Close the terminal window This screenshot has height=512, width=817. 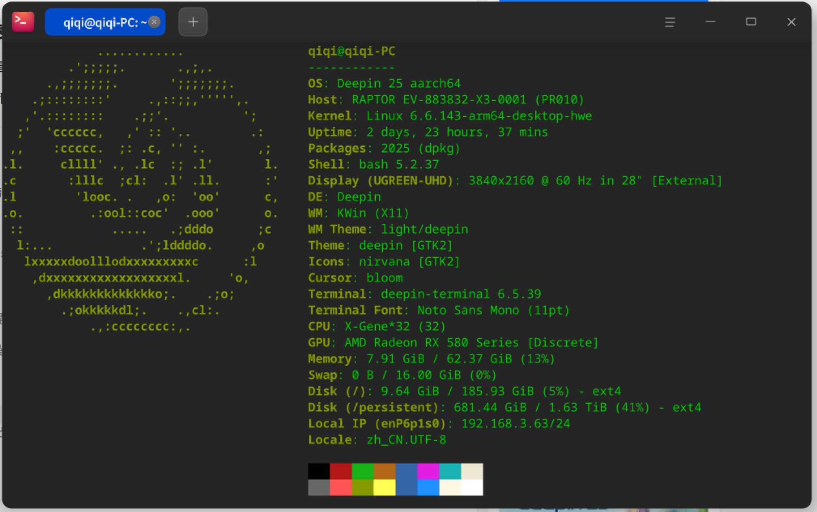click(791, 22)
